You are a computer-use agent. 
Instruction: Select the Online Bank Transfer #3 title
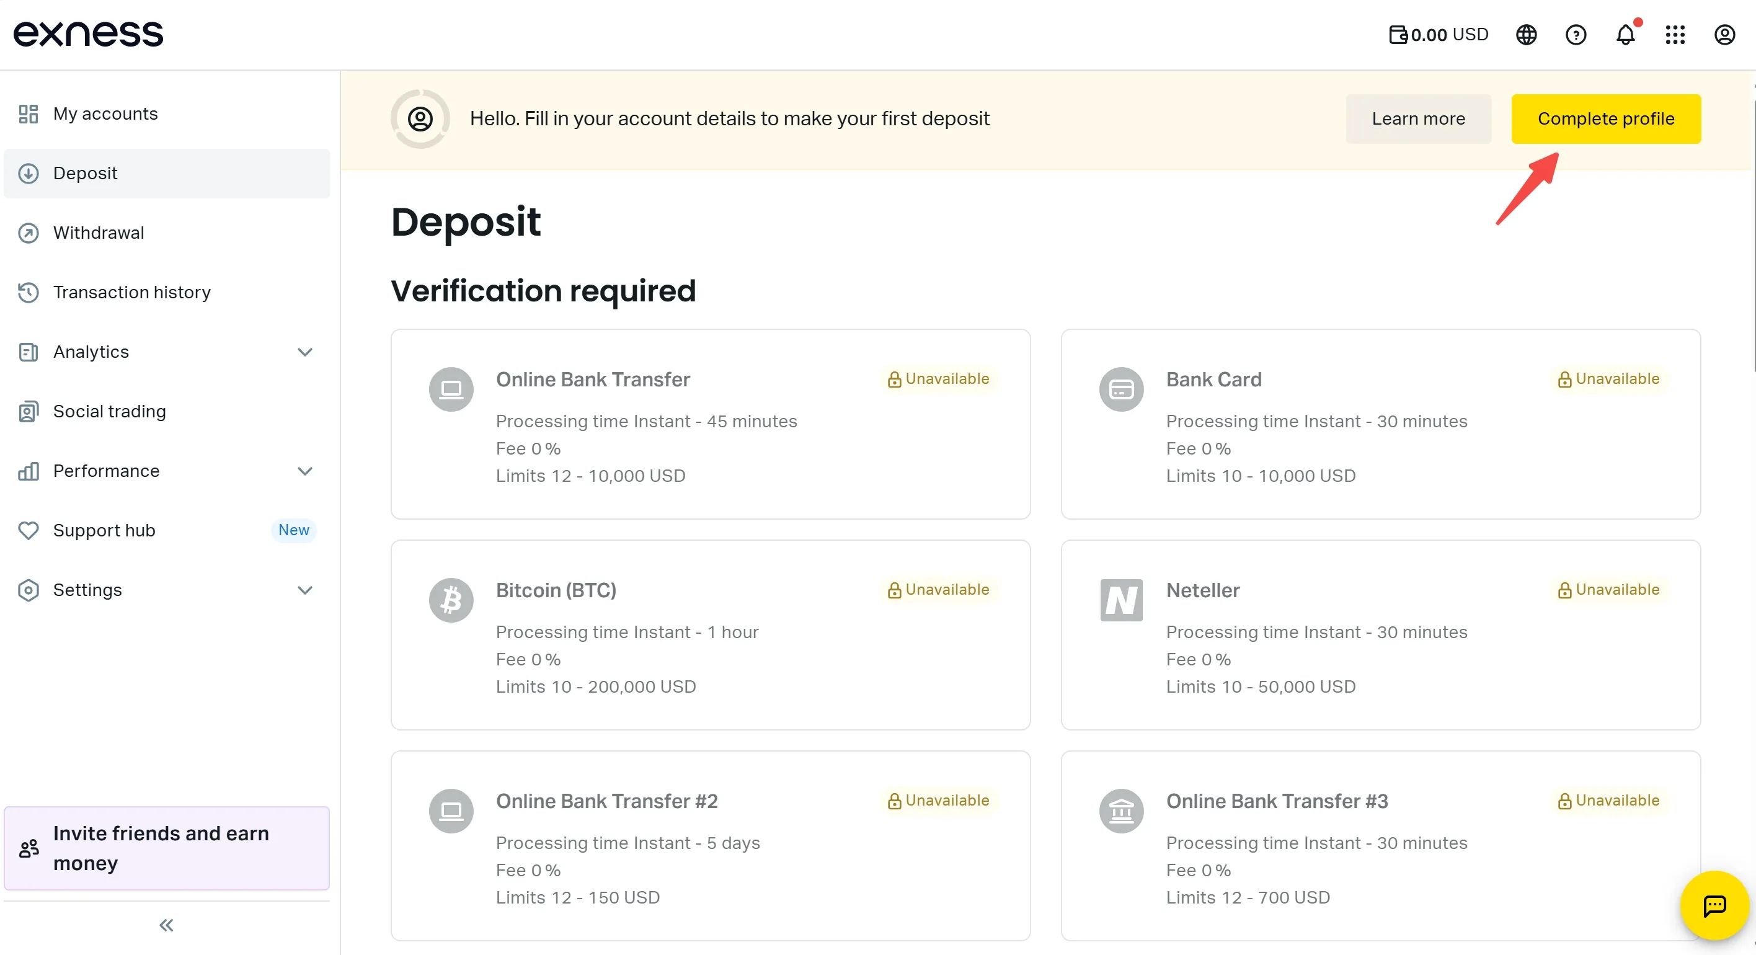pos(1277,801)
